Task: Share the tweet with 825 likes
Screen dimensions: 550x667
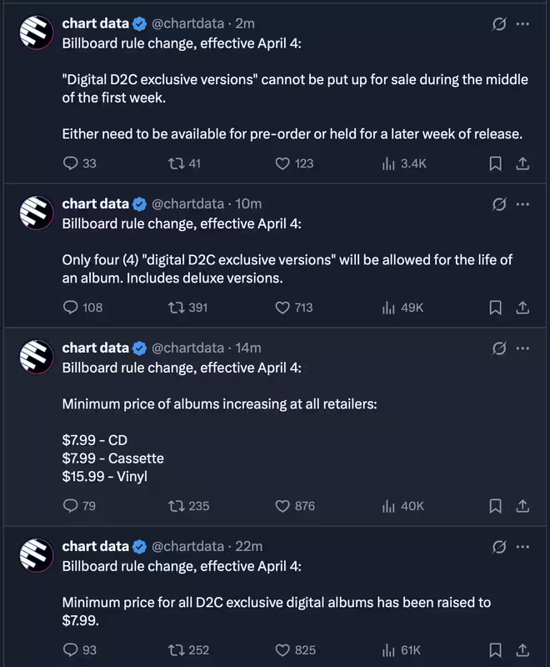Action: [522, 650]
